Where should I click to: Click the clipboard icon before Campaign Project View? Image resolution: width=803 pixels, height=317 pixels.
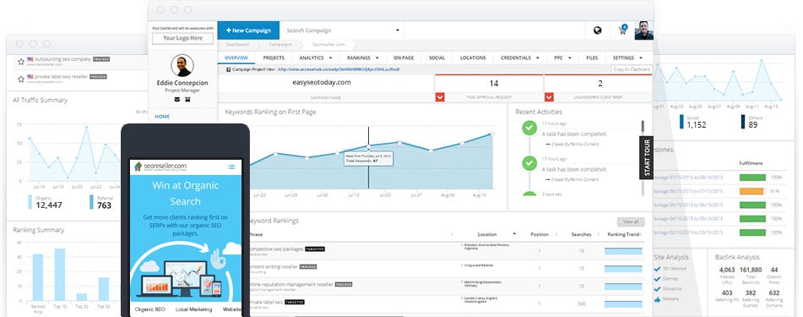pos(229,69)
